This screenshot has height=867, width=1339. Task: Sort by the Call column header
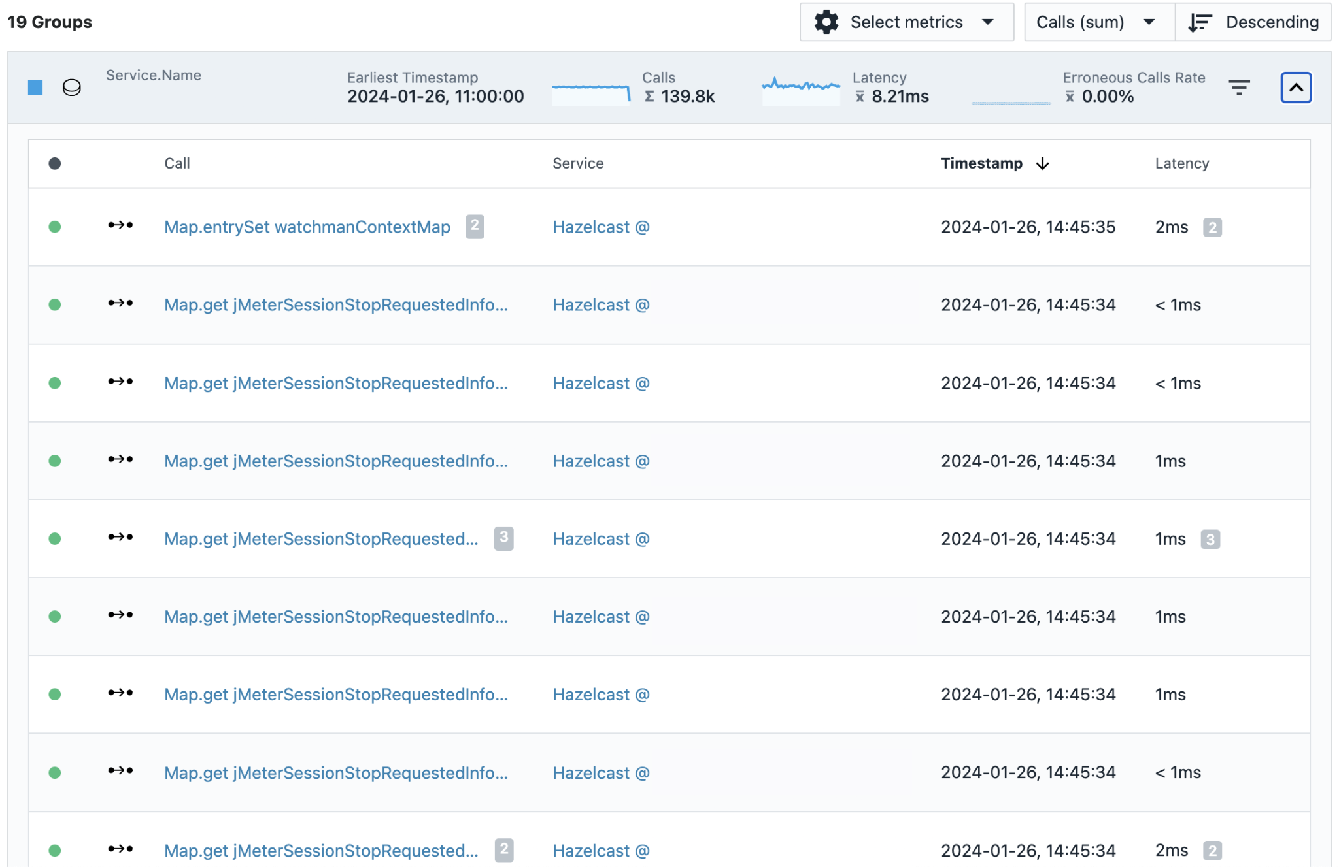point(177,163)
